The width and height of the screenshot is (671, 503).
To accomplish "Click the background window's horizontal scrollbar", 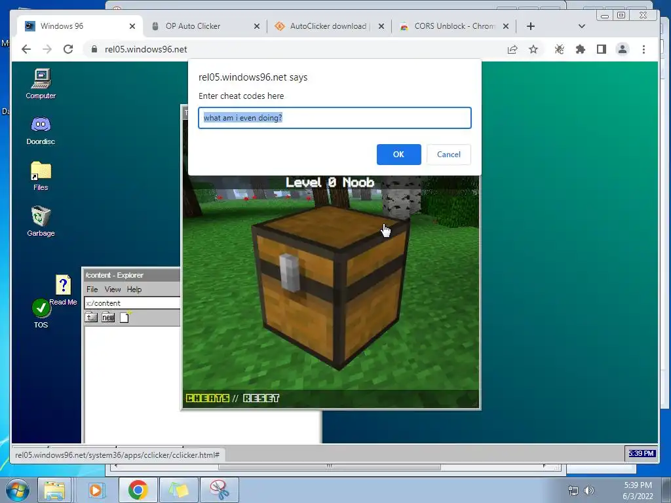I will (330, 467).
